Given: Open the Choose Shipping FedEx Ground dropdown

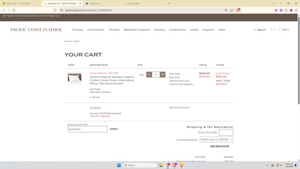Looking at the screenshot, I should 217,139.
